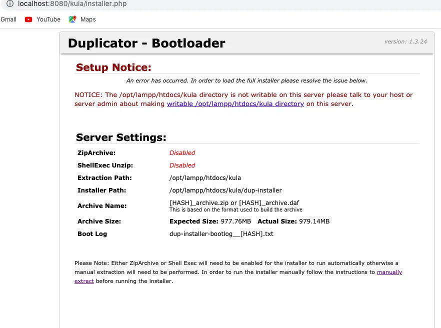The width and height of the screenshot is (441, 328).
Task: Follow the writable /opt/lampp/htdocs/kula directory link
Action: (x=235, y=104)
